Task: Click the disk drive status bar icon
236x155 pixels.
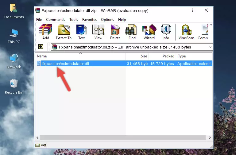Action: tap(38, 145)
